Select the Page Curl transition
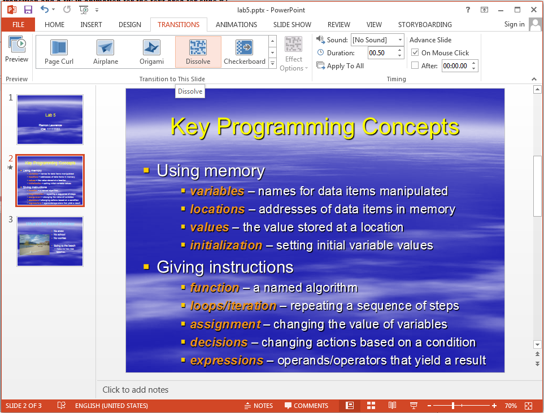Screen dimensions: 544x413 pos(59,52)
